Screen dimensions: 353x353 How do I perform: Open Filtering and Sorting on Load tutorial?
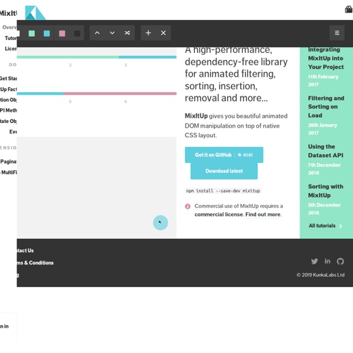[x=326, y=106]
